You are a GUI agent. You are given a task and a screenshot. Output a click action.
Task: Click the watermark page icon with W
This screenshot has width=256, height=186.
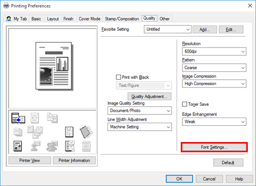click(69, 132)
